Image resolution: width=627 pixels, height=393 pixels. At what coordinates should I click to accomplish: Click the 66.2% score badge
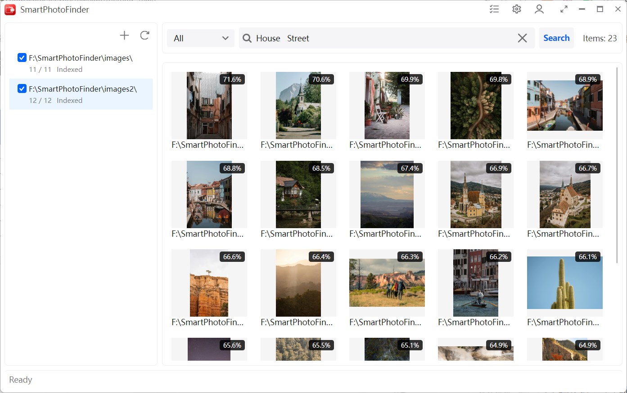(x=499, y=257)
